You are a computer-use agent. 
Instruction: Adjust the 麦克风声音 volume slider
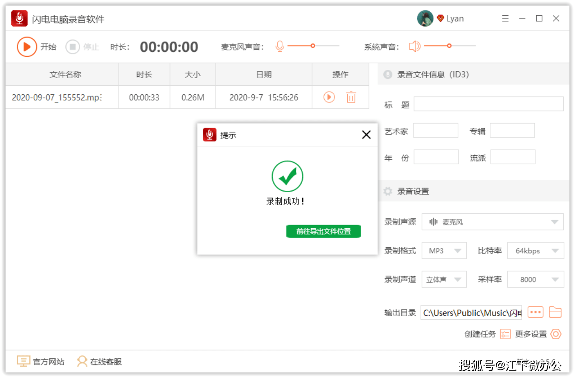pos(313,46)
